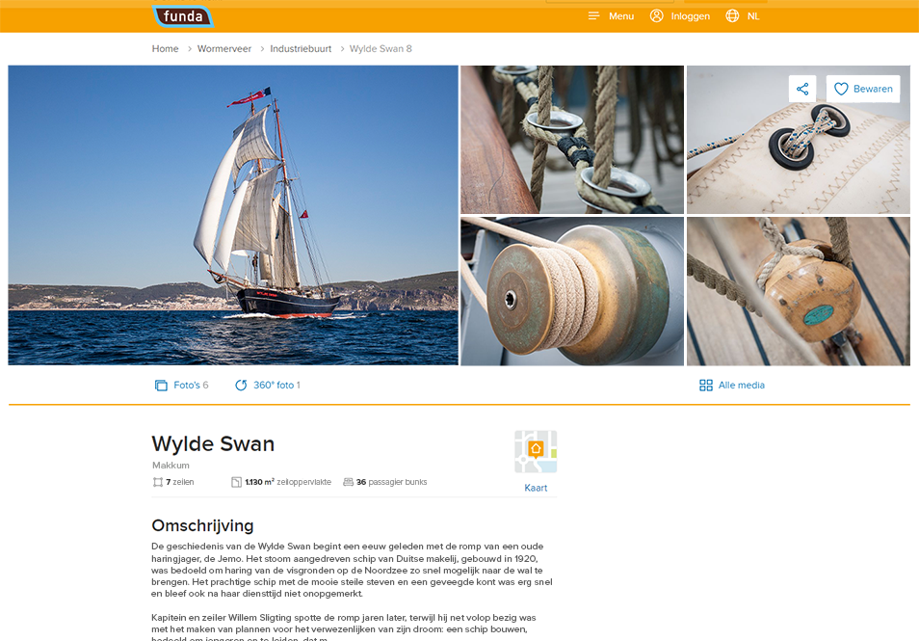Open the NL language globe selector

pos(732,15)
